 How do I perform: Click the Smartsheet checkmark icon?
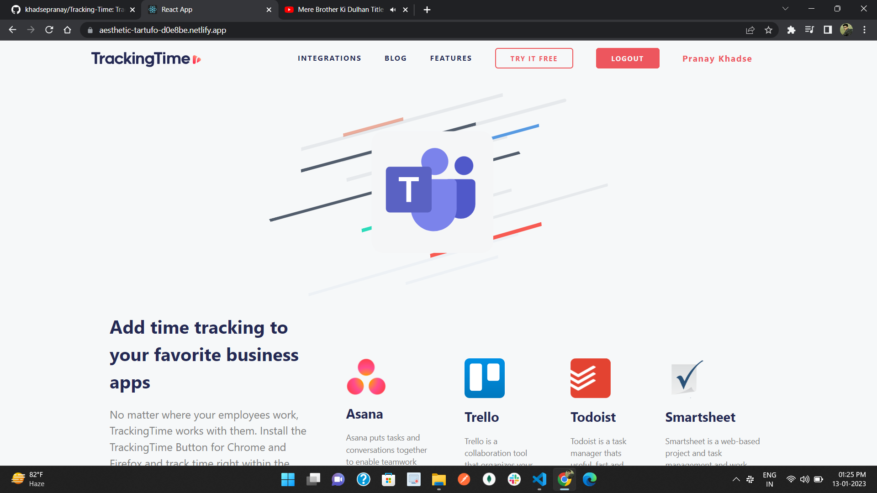687,378
